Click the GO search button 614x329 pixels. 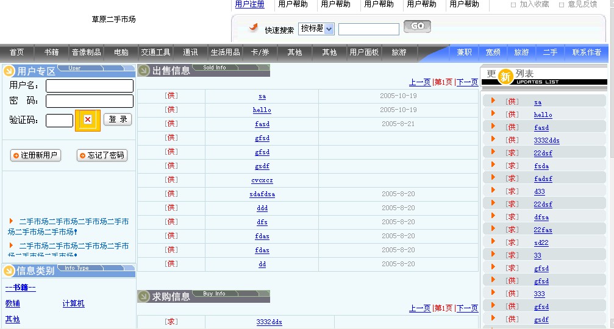(x=418, y=26)
